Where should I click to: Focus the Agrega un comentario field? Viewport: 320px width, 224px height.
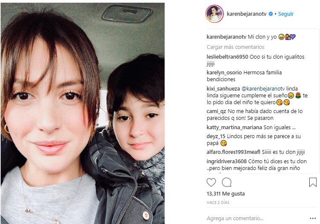click(x=257, y=218)
